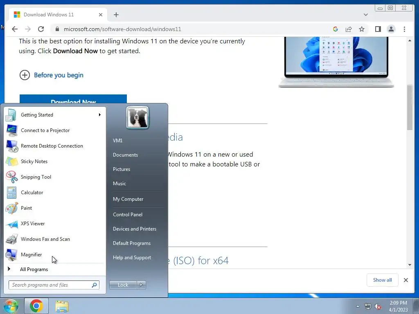Click the share page icon
Viewport: 419px width, 314px height.
(x=349, y=29)
